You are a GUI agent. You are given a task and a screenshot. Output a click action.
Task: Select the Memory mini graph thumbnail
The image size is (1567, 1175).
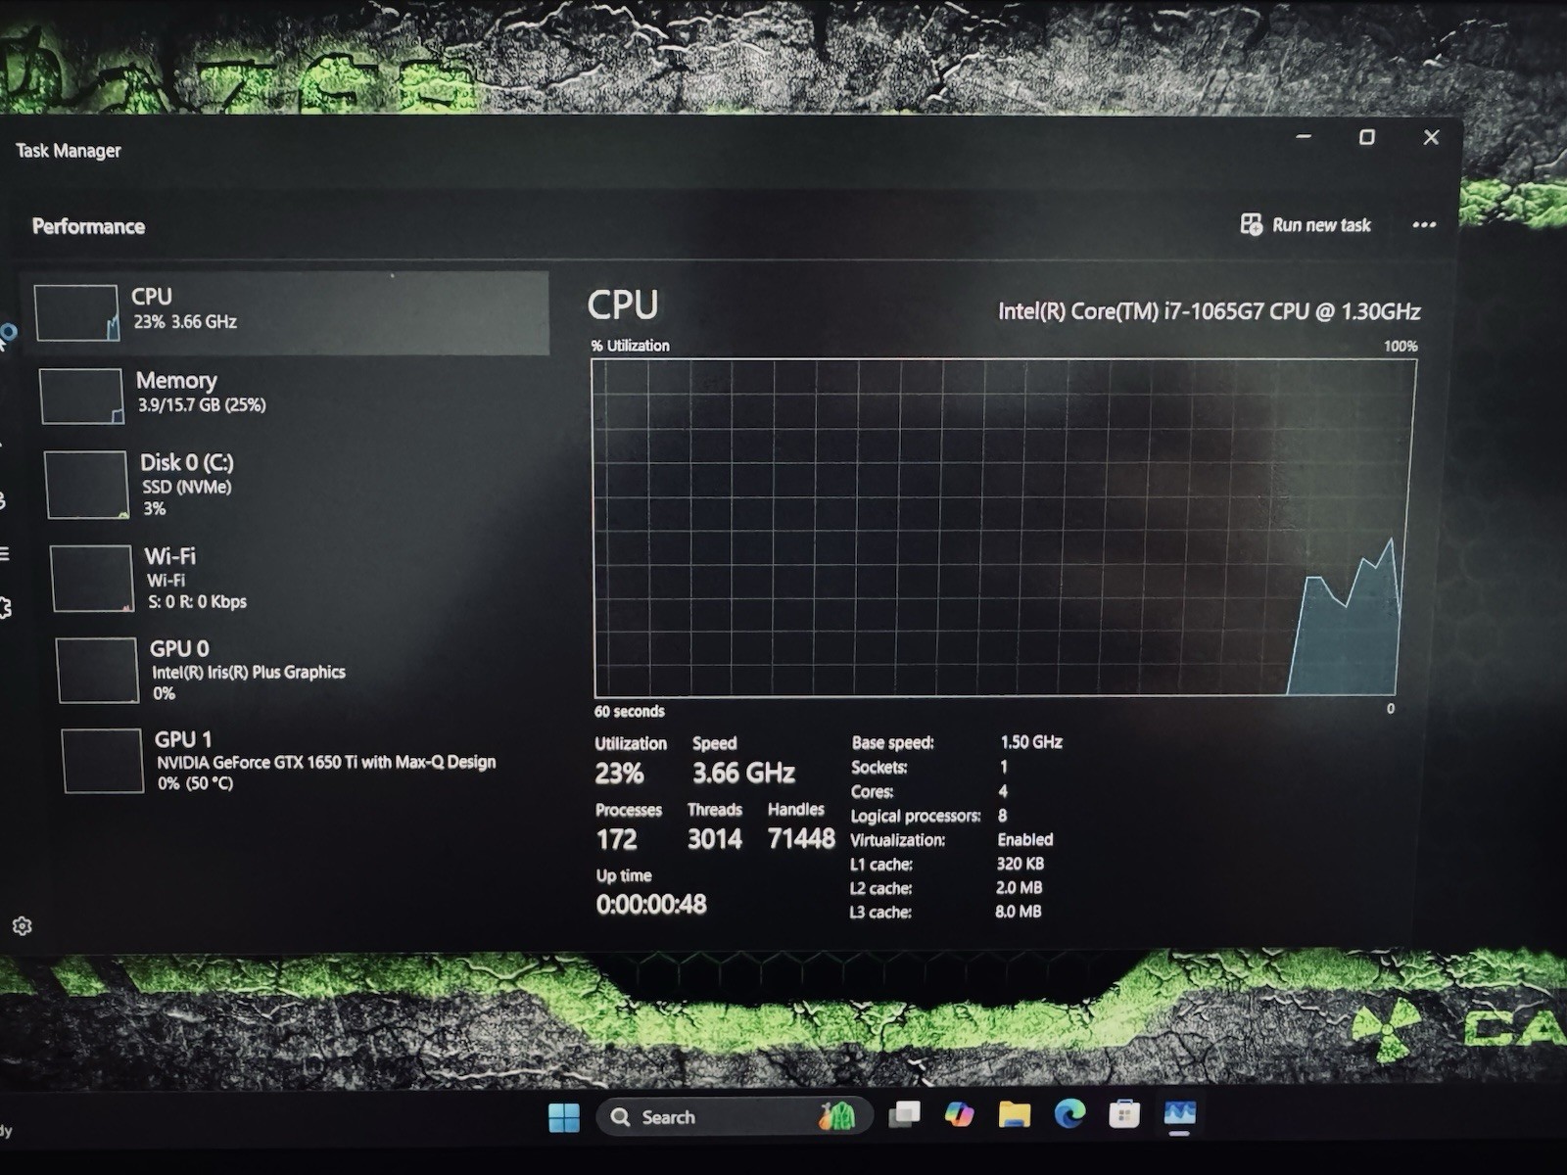coord(81,396)
